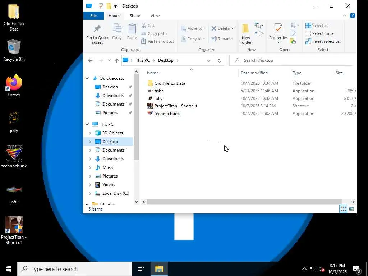Viewport: 368px width, 276px height.
Task: Switch to Details view layout icon
Action: 343,209
